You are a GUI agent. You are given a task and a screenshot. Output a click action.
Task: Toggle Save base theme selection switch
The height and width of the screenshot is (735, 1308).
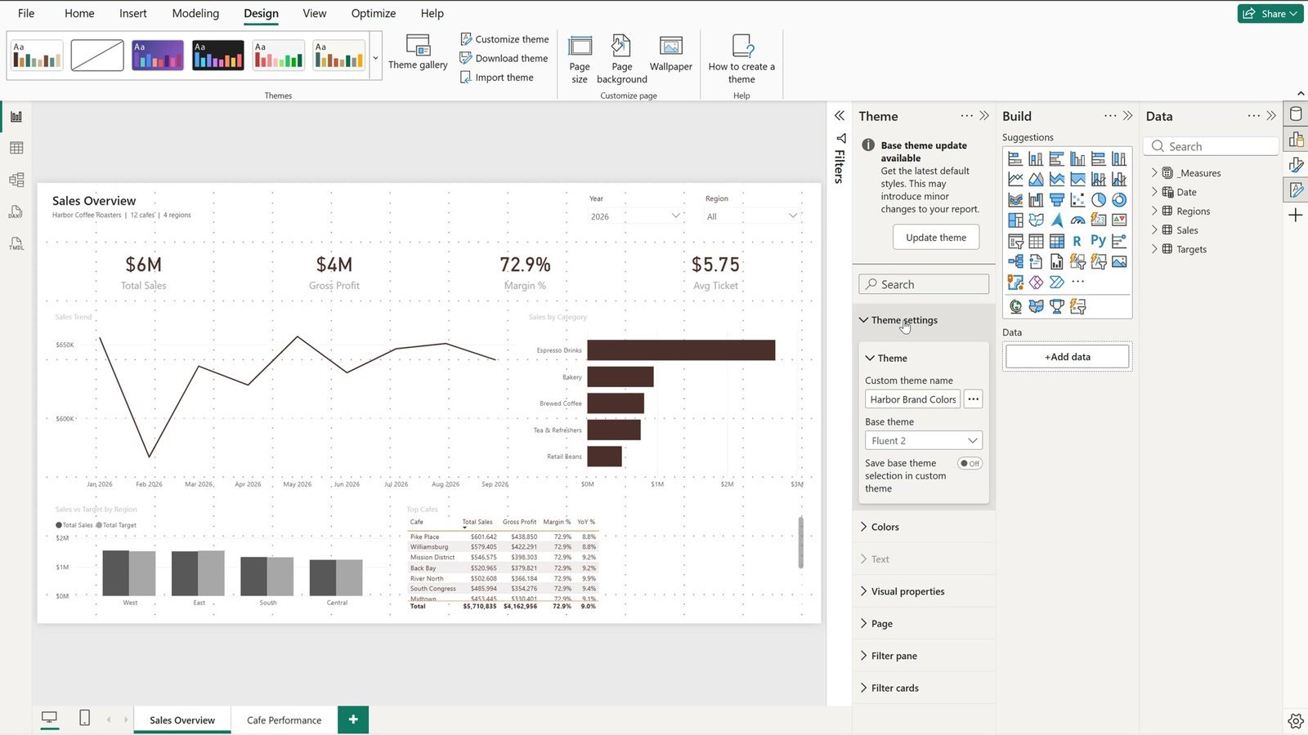click(x=970, y=463)
